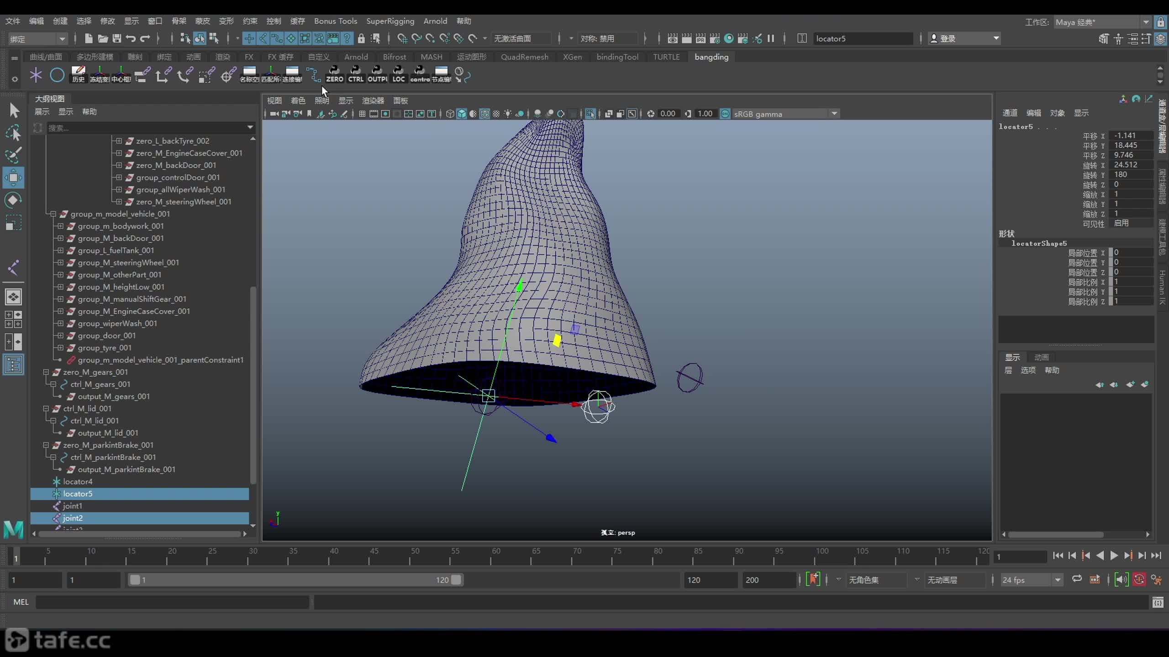1169x657 pixels.
Task: Click Play forwards button
Action: pyautogui.click(x=1114, y=555)
